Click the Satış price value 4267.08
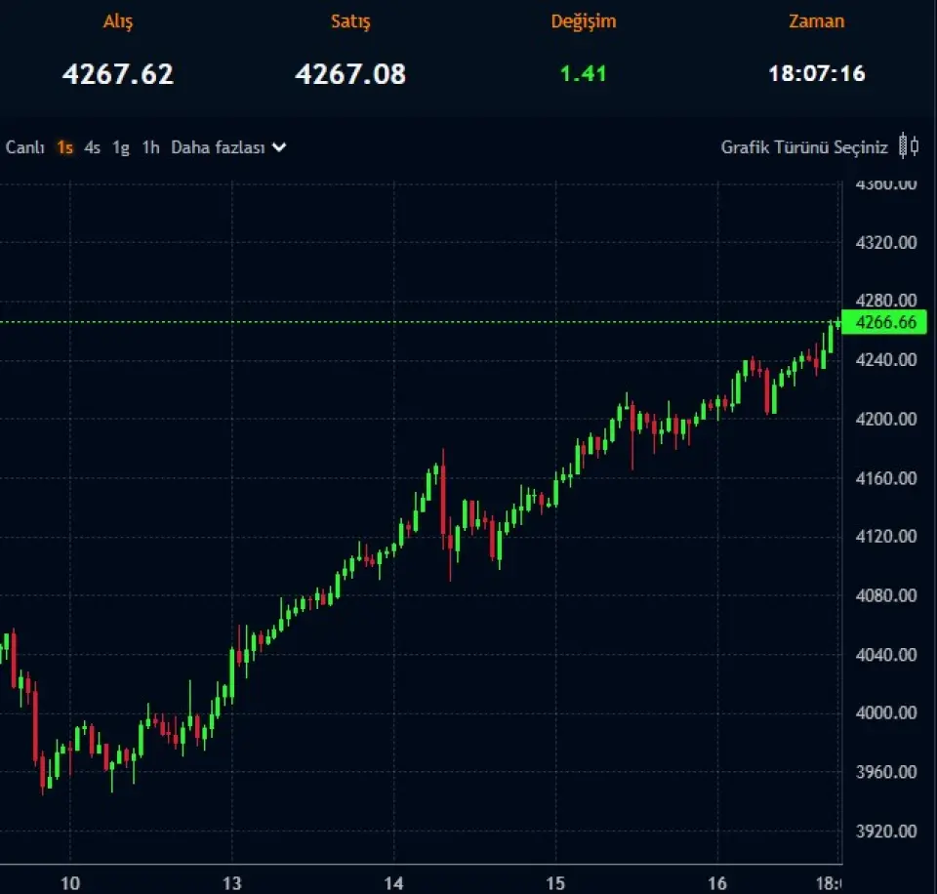Screen dimensions: 937x894 [x=350, y=73]
